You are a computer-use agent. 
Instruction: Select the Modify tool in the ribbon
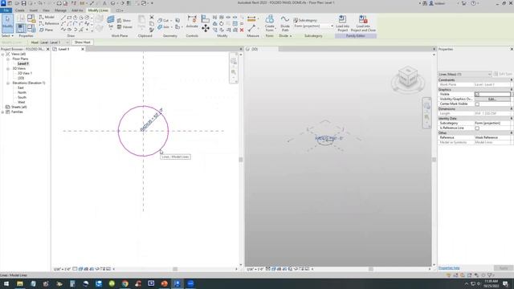[7, 23]
